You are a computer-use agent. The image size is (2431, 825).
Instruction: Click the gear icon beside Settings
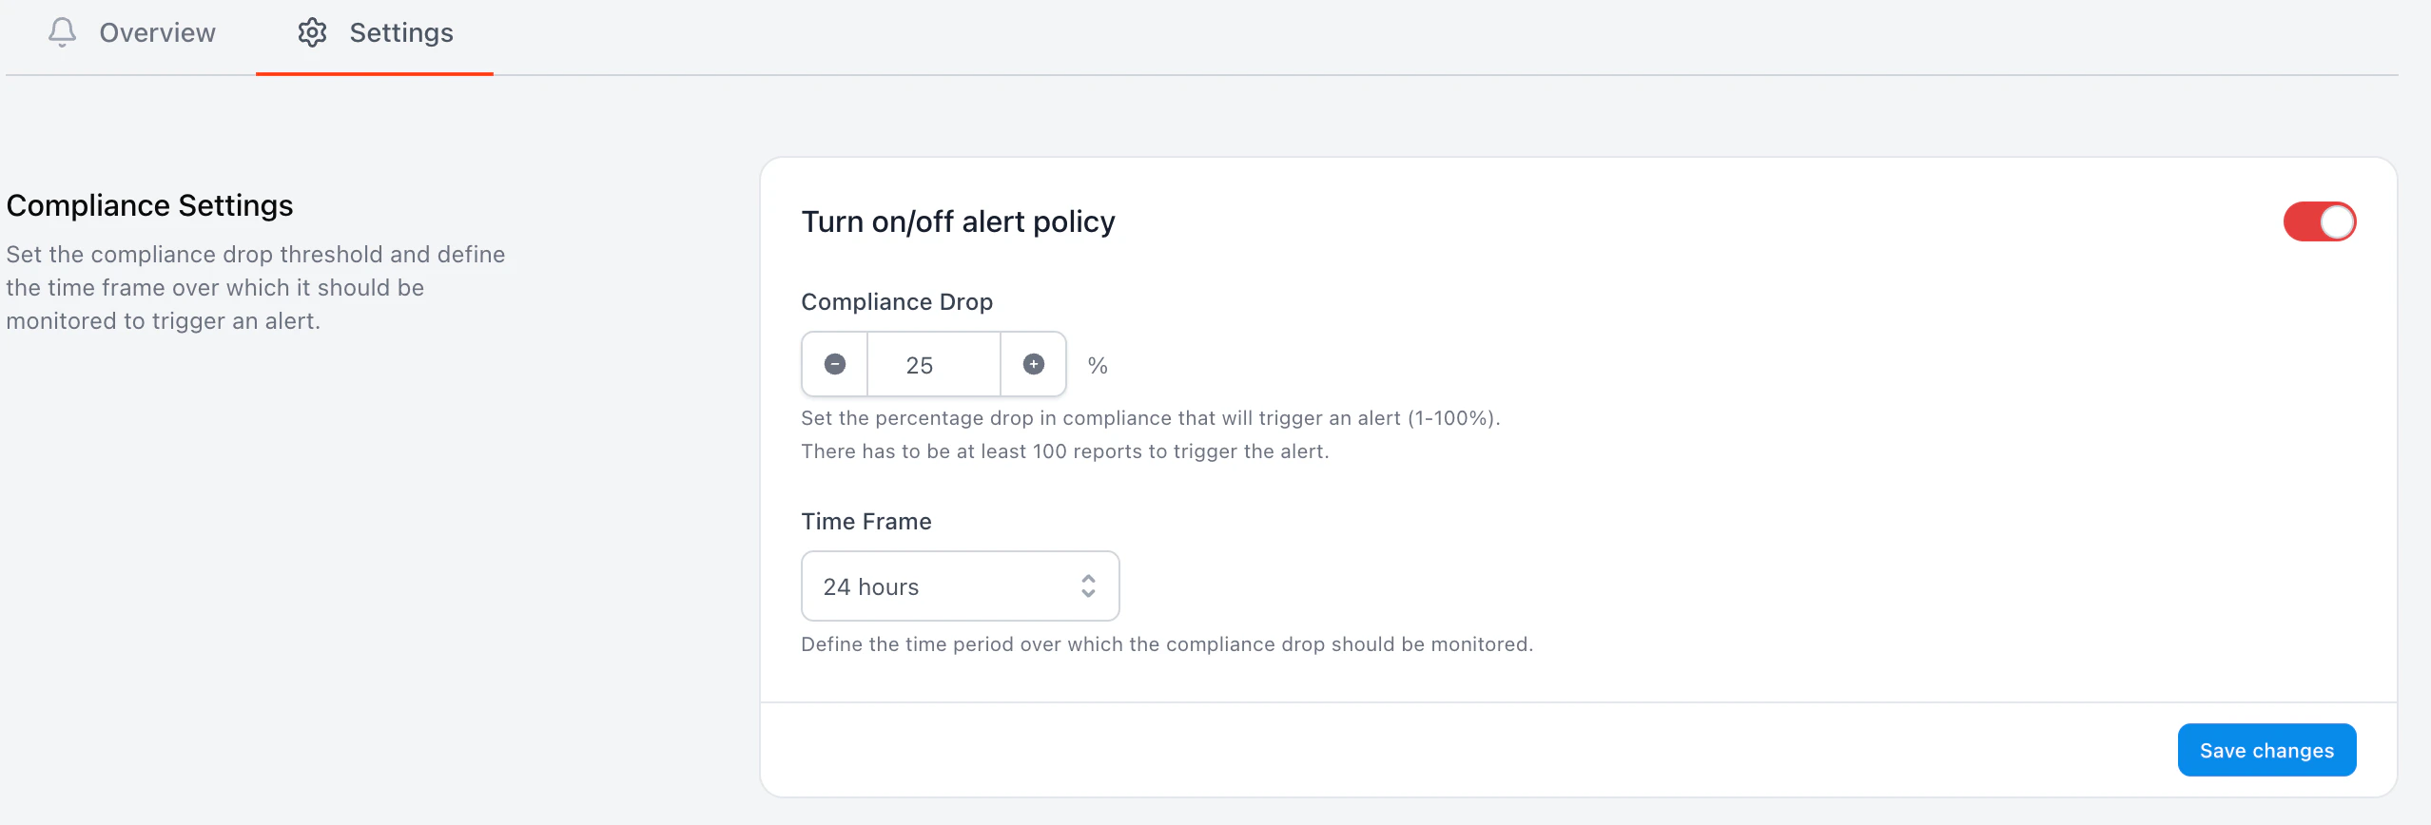[x=312, y=32]
